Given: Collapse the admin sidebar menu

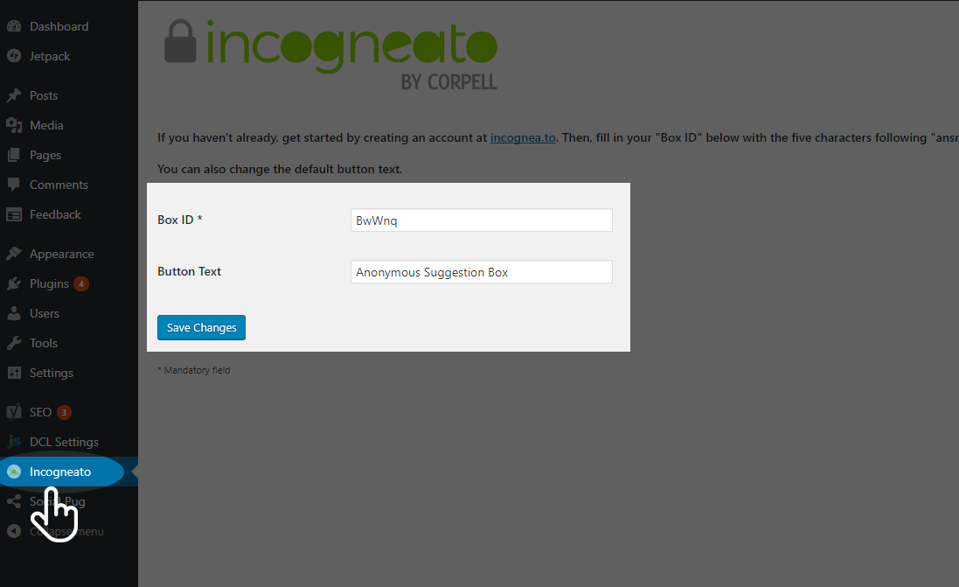Looking at the screenshot, I should [68, 531].
